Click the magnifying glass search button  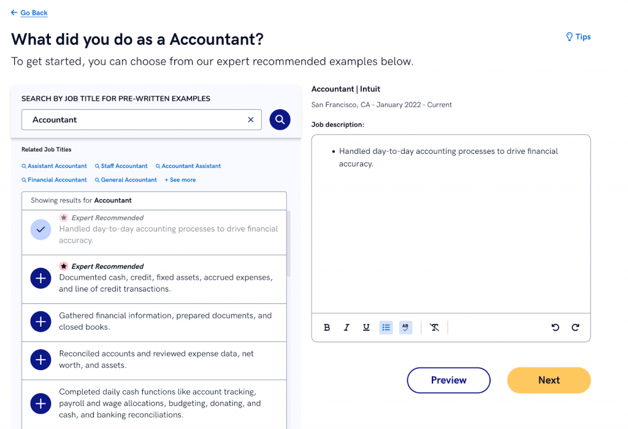click(280, 120)
